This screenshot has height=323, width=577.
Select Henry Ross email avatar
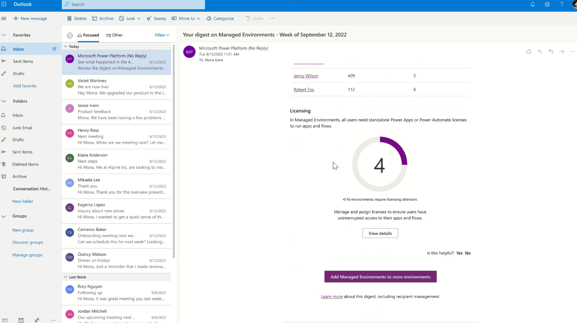tap(70, 133)
